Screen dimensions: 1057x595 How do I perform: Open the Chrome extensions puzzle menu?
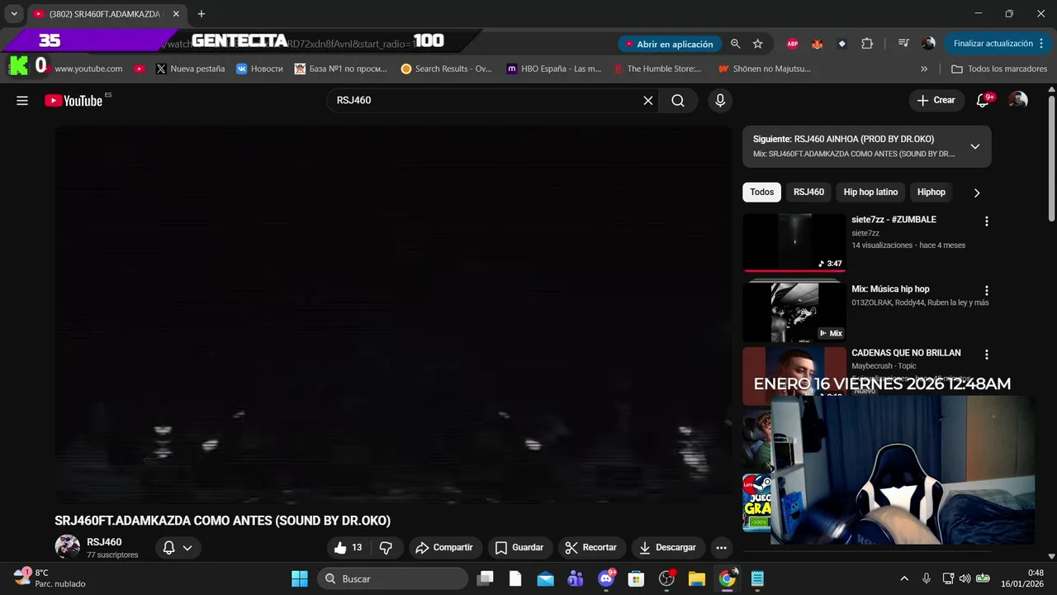867,44
